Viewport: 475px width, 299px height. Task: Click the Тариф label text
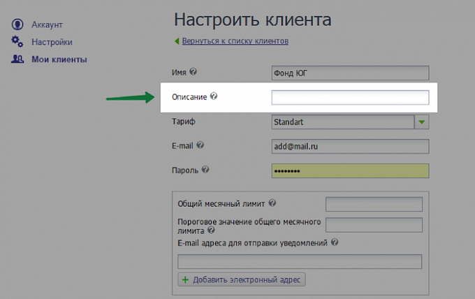[184, 122]
